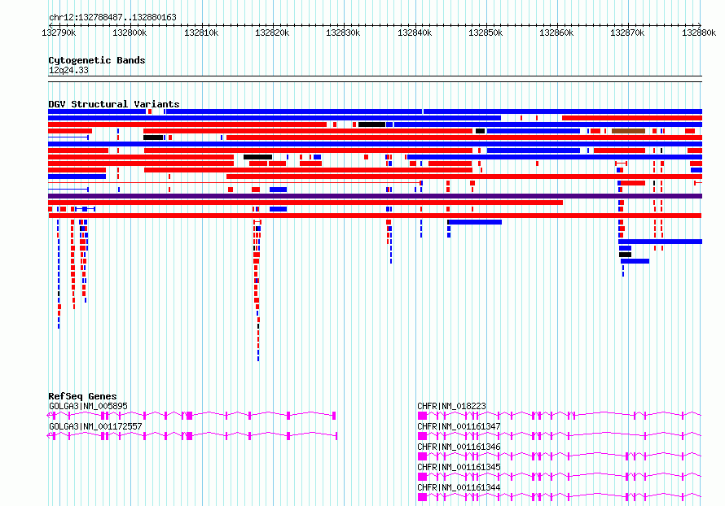Open the DGV Structural Variants track title

[x=114, y=104]
